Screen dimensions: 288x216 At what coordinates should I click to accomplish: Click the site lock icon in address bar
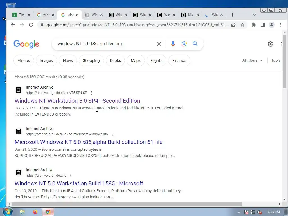pos(42,25)
